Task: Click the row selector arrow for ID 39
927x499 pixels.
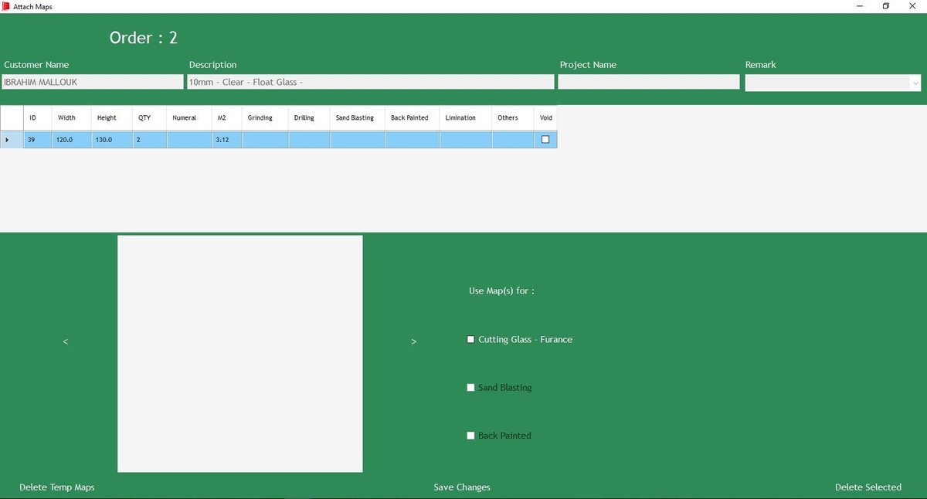Action: 8,140
